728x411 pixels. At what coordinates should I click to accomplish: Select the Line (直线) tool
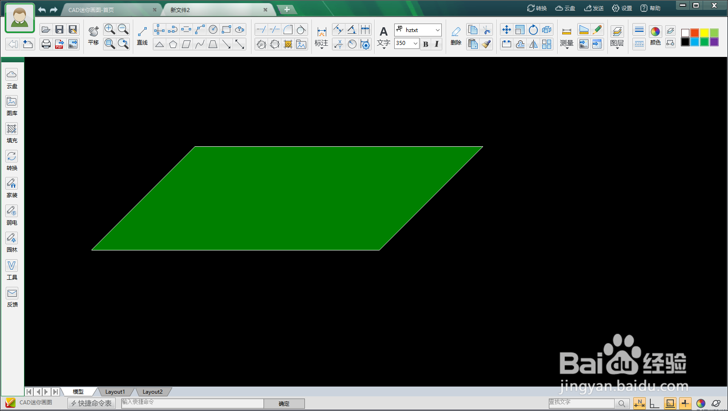[x=142, y=36]
